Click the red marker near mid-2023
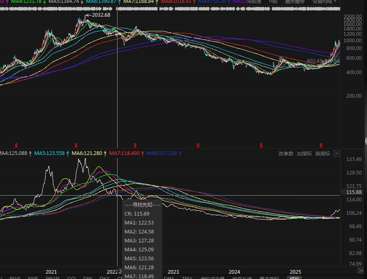Viewport: 367px width, 279px height. pyautogui.click(x=198, y=145)
